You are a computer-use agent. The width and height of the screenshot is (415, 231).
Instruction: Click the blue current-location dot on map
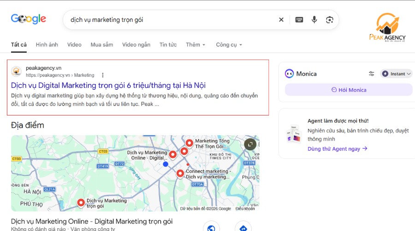tap(166, 164)
